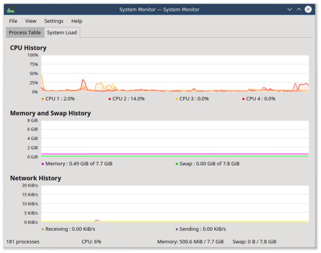
Task: Open the Help menu
Action: point(76,21)
